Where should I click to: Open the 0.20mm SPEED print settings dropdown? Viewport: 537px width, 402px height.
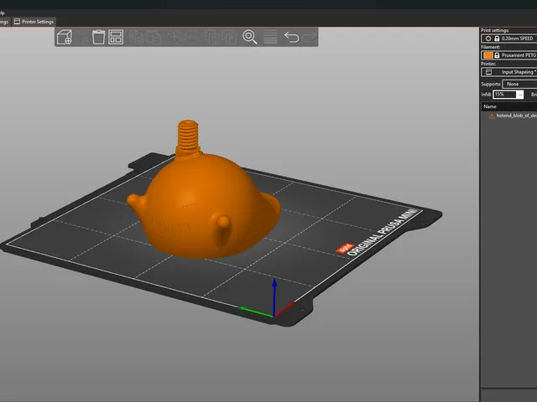click(509, 39)
